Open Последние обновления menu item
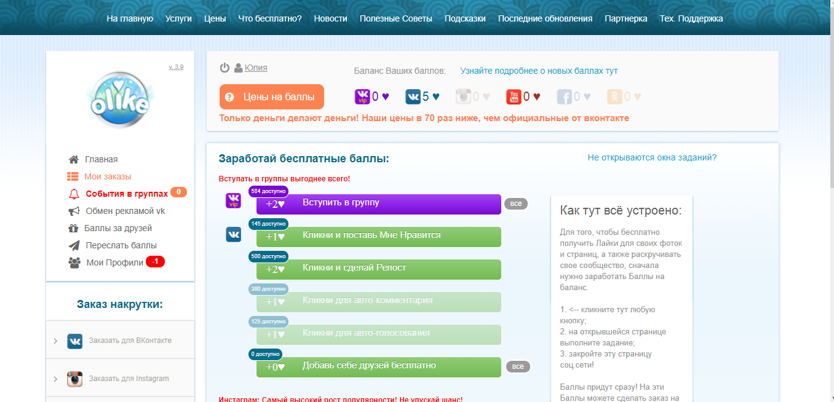This screenshot has width=834, height=402. pos(545,18)
